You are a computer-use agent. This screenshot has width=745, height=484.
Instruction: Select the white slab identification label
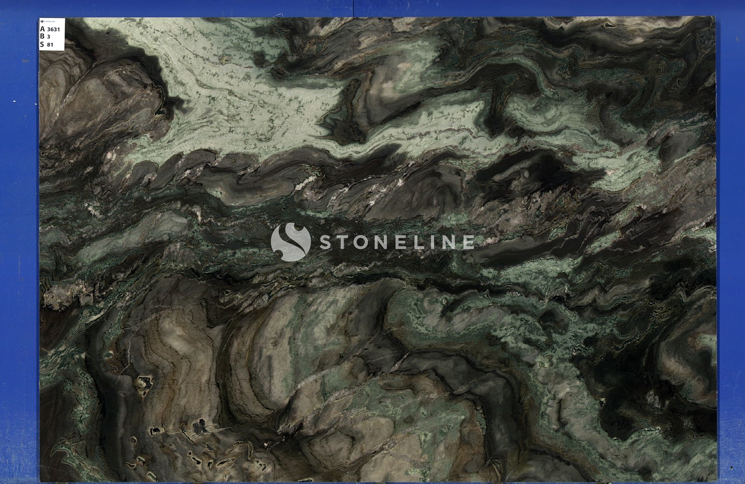pos(52,35)
